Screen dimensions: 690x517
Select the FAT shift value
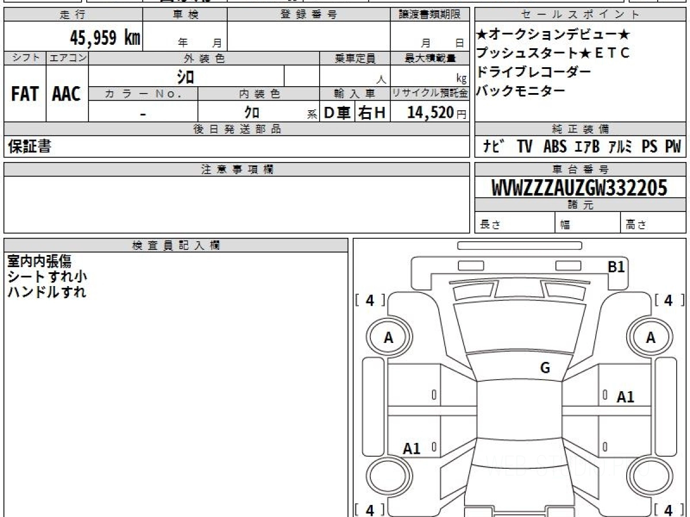[x=25, y=94]
